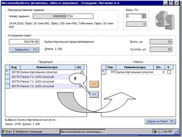Open the Windows Start button
The image size is (182, 137).
click(x=7, y=132)
